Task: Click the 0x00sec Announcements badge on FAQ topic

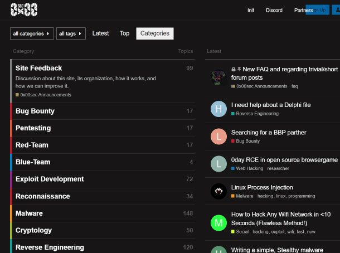Action: (259, 86)
